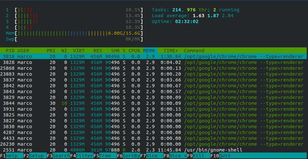308x159 pixels.
Task: Sort by the PID column header
Action: 10,51
